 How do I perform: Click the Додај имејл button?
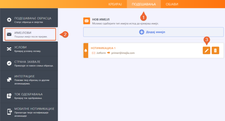tap(153, 32)
